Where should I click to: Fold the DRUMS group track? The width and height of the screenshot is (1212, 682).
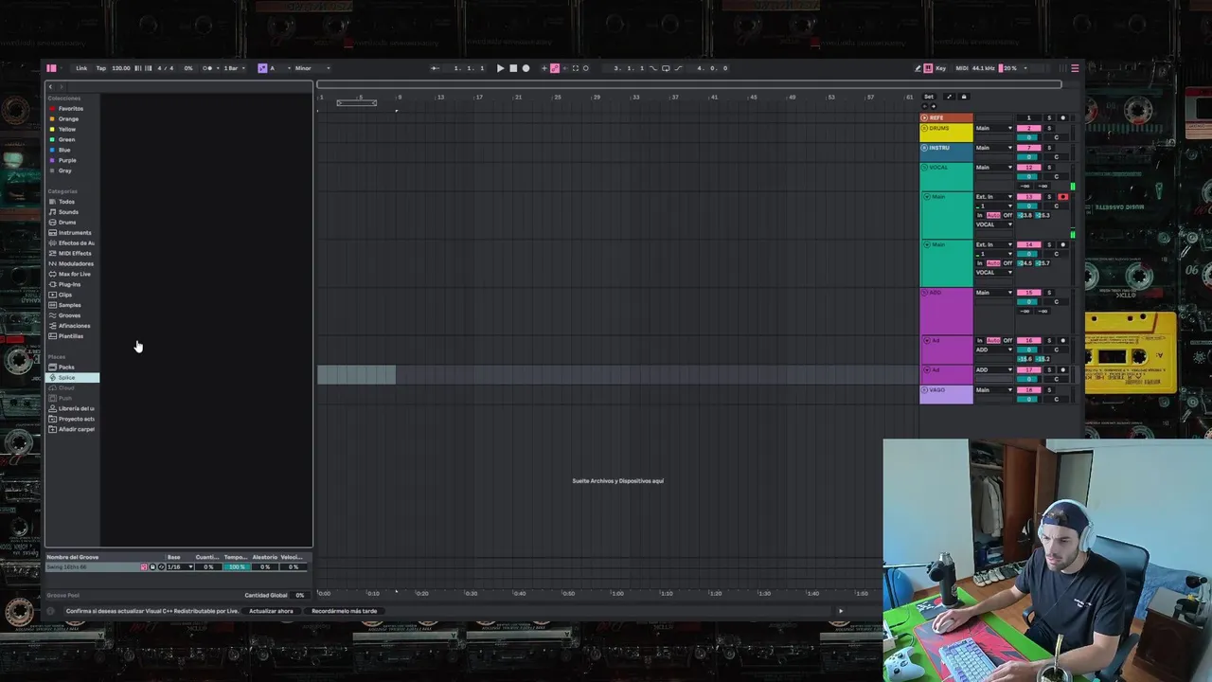tap(924, 128)
